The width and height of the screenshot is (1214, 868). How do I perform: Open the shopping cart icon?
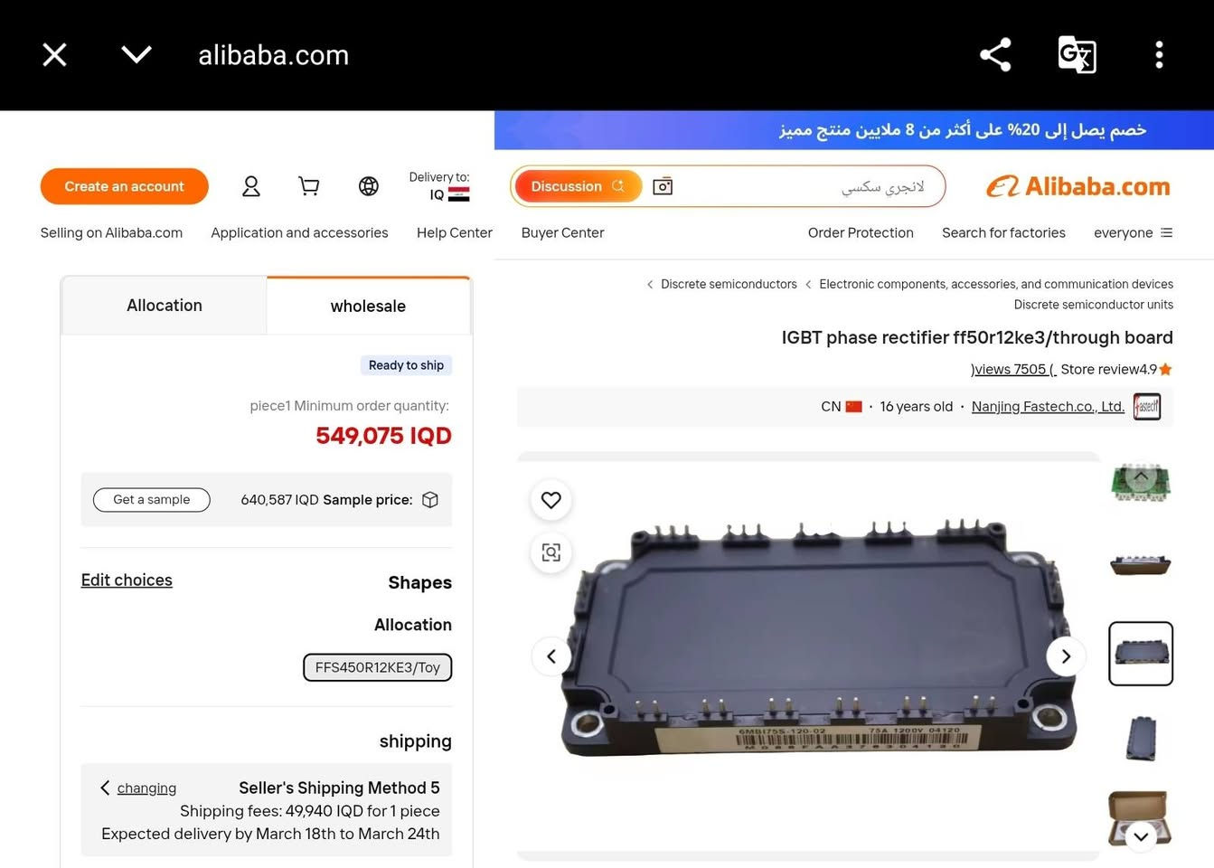(x=309, y=186)
